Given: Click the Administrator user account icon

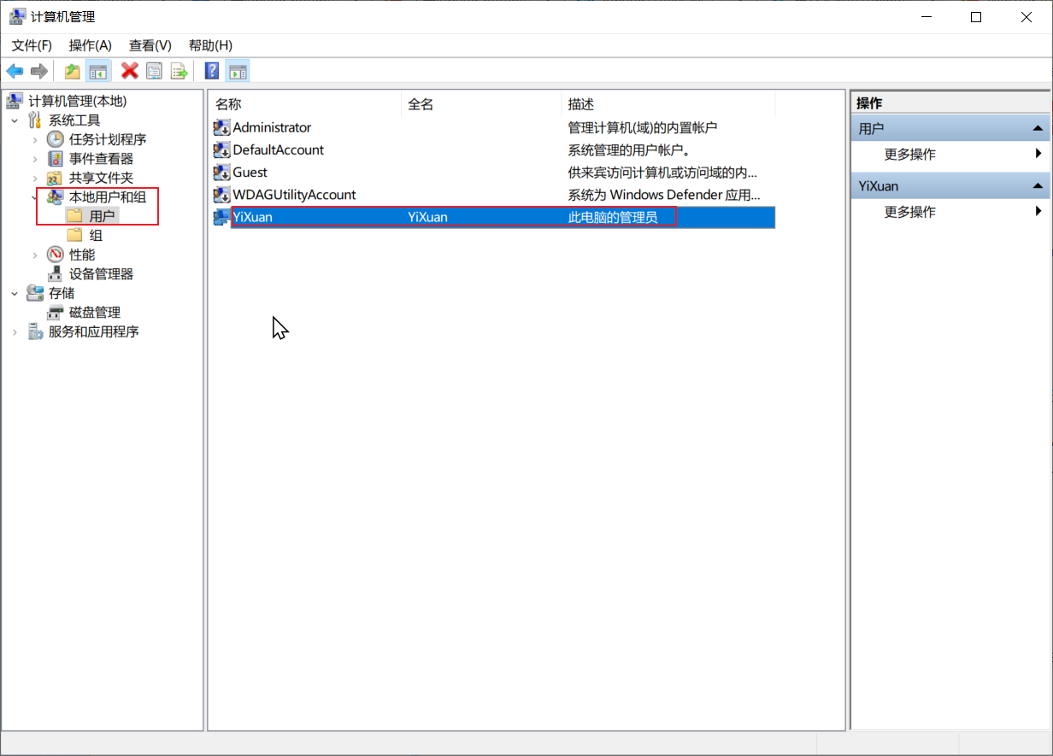Looking at the screenshot, I should 221,127.
